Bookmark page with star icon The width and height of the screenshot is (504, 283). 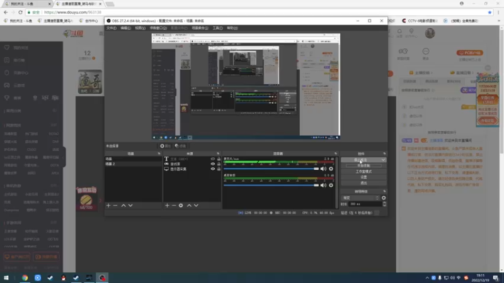coord(490,12)
